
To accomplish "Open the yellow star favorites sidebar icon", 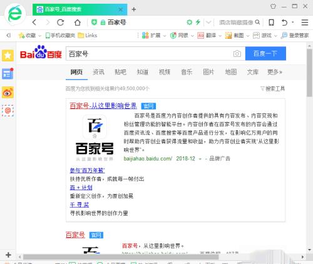I will pyautogui.click(x=8, y=56).
